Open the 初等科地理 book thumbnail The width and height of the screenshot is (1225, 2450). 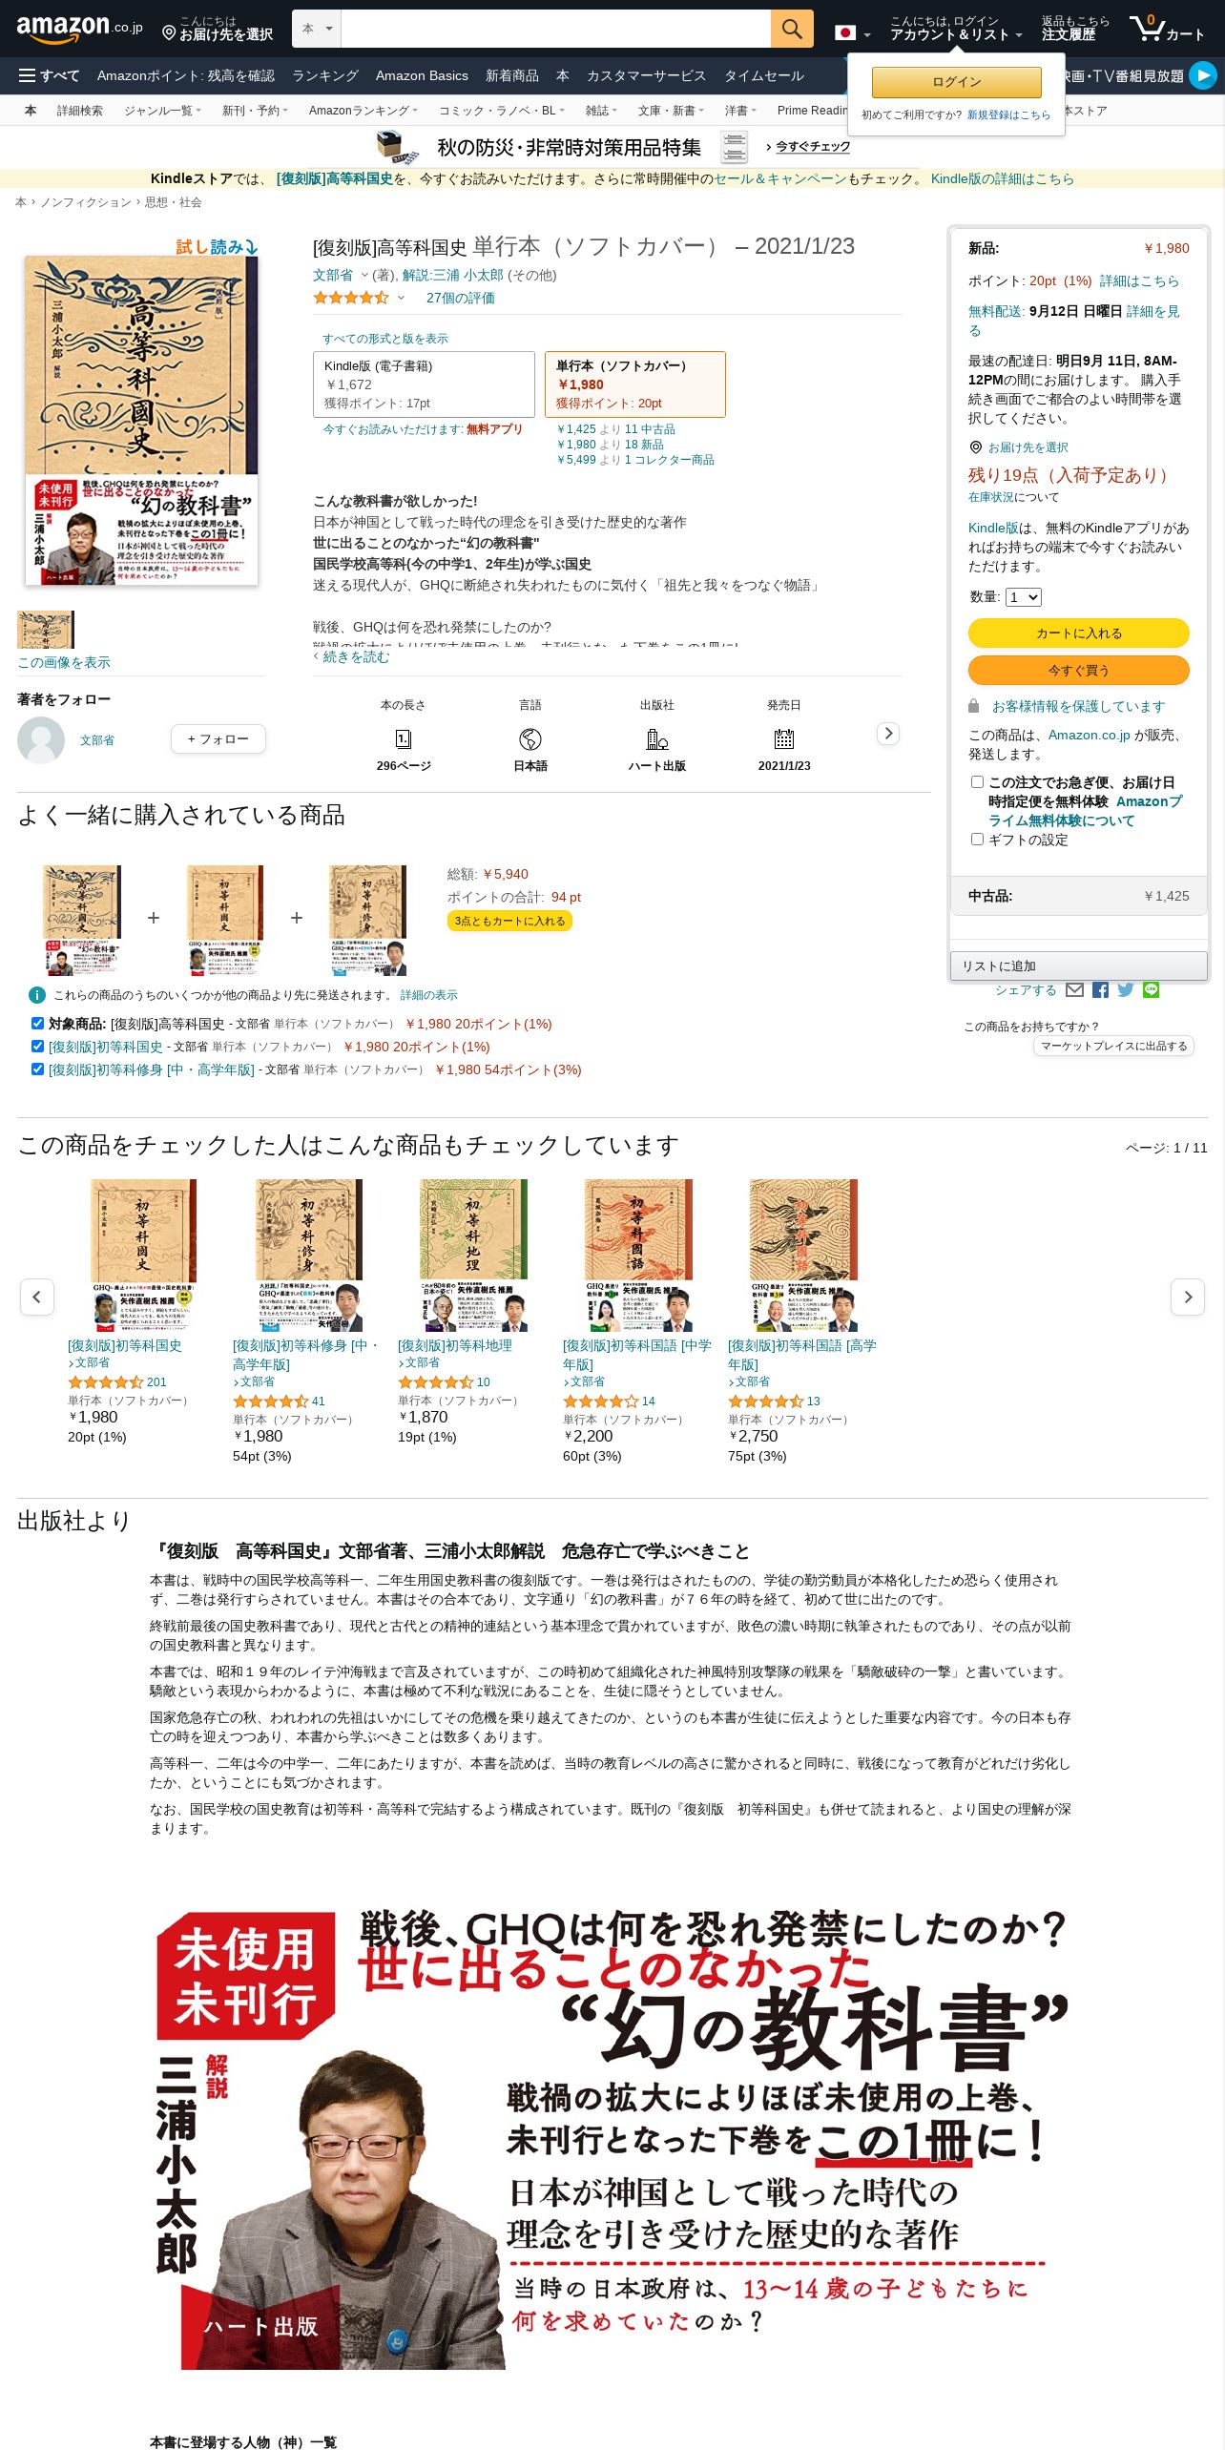(474, 1256)
